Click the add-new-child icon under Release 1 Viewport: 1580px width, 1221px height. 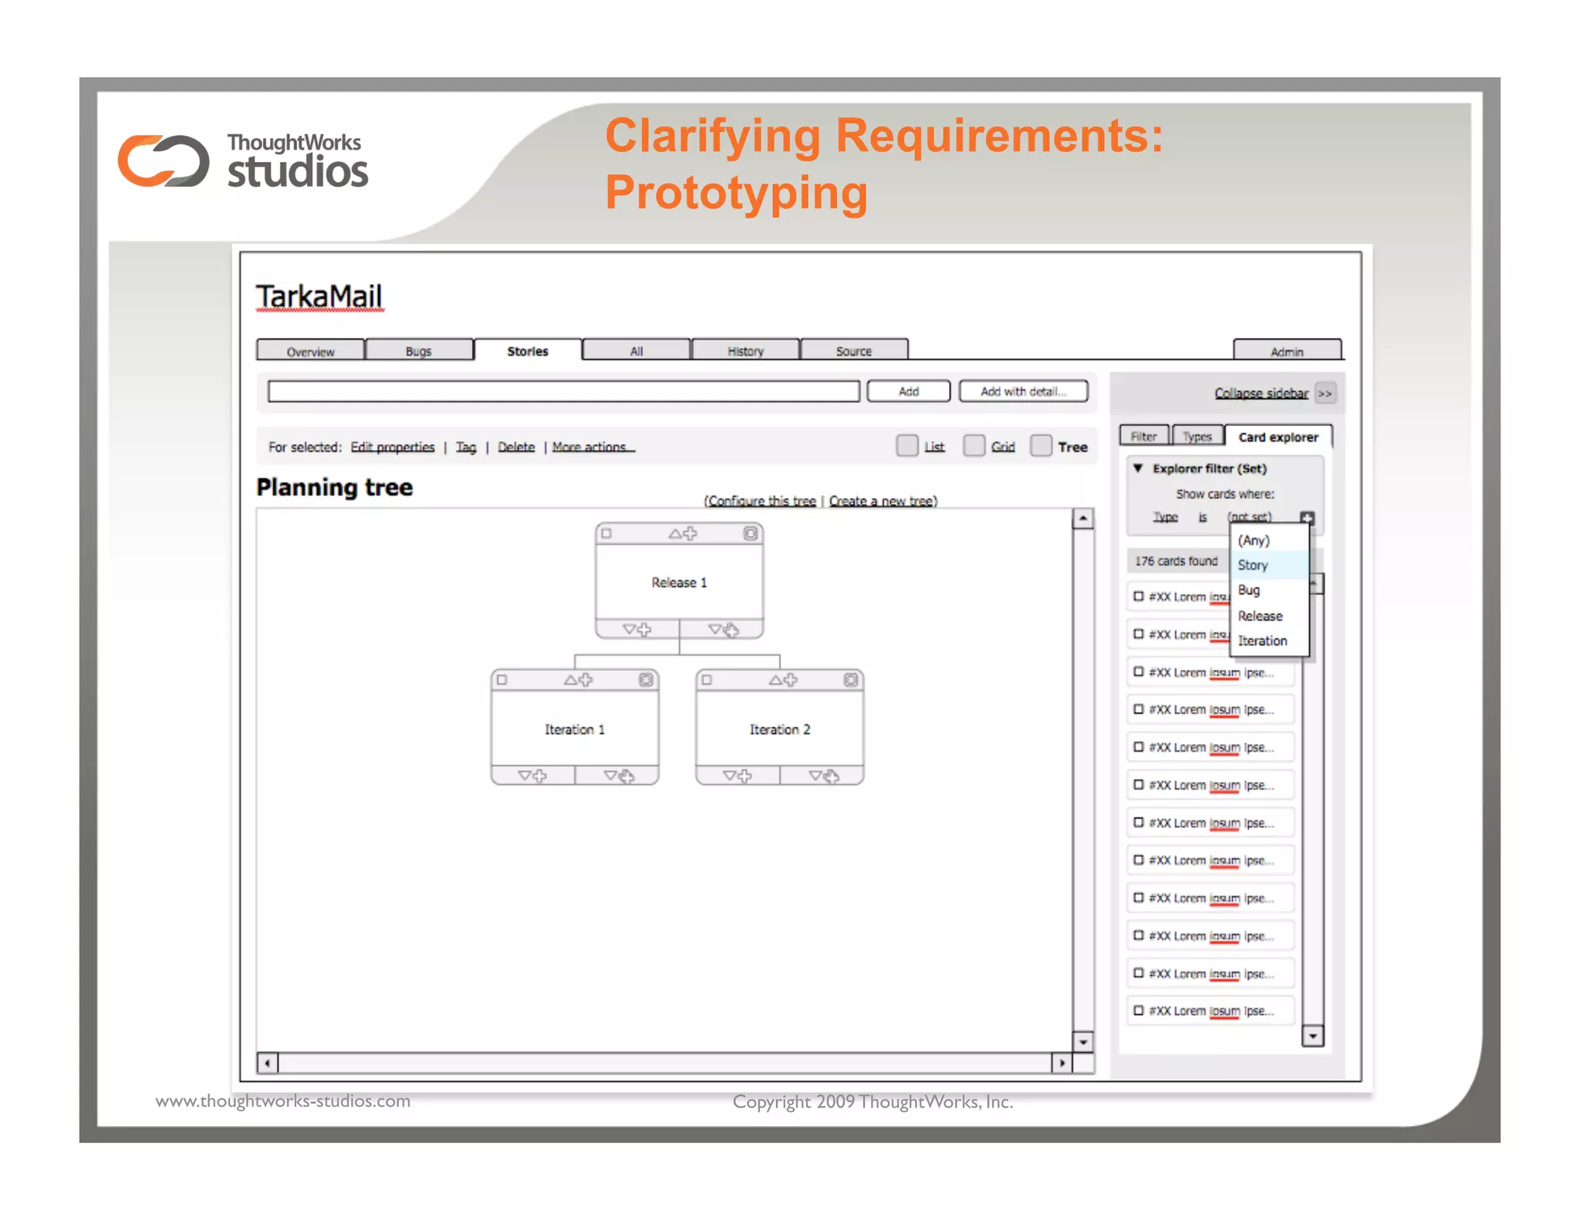coord(637,629)
